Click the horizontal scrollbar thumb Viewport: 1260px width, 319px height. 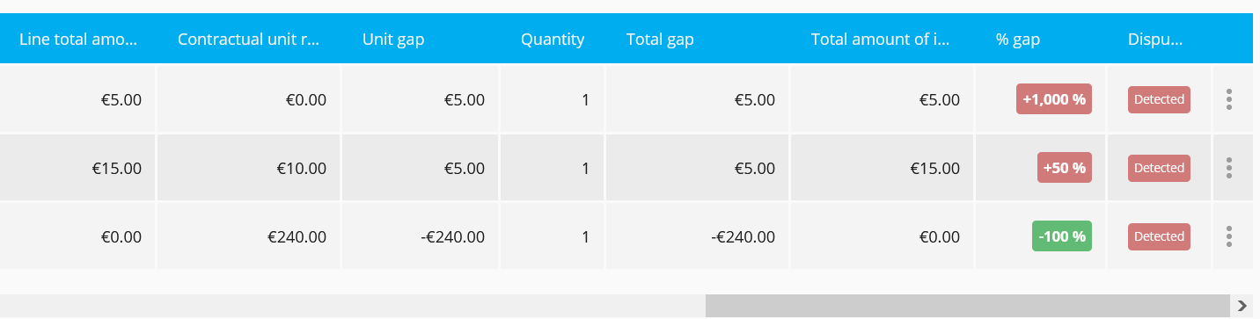point(967,306)
